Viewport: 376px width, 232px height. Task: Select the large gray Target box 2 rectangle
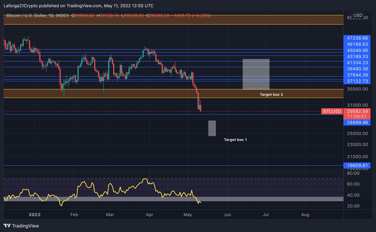click(x=256, y=74)
